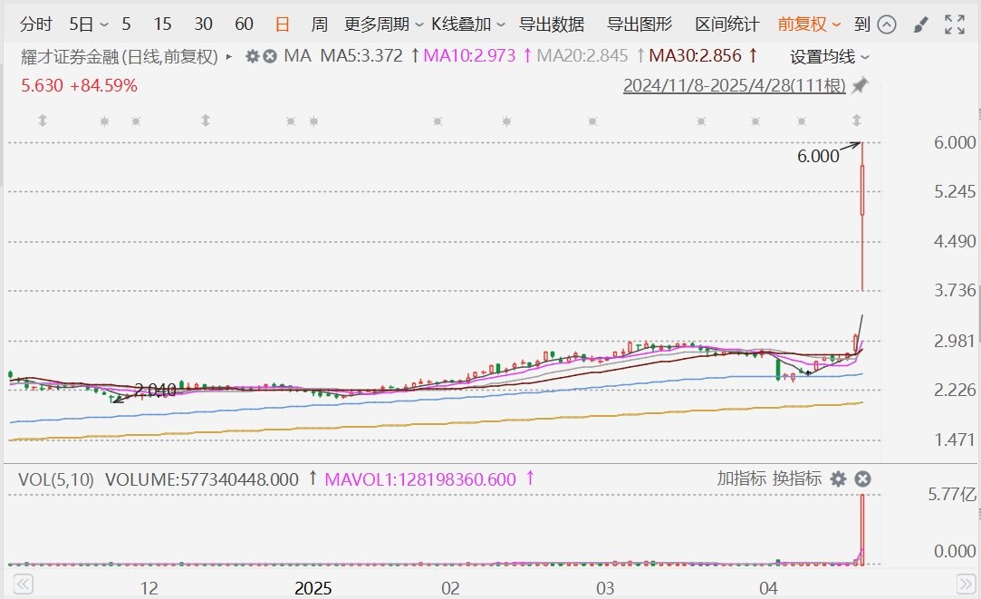The height and width of the screenshot is (599, 981).
Task: Click the 2.040 low price annotation
Action: coord(155,391)
